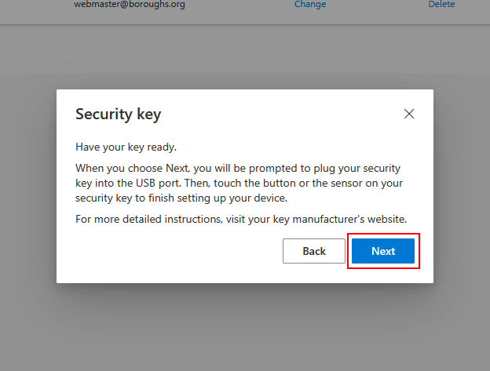The width and height of the screenshot is (490, 371).
Task: Click the "For more detailed instructions" sentence
Action: click(x=240, y=219)
